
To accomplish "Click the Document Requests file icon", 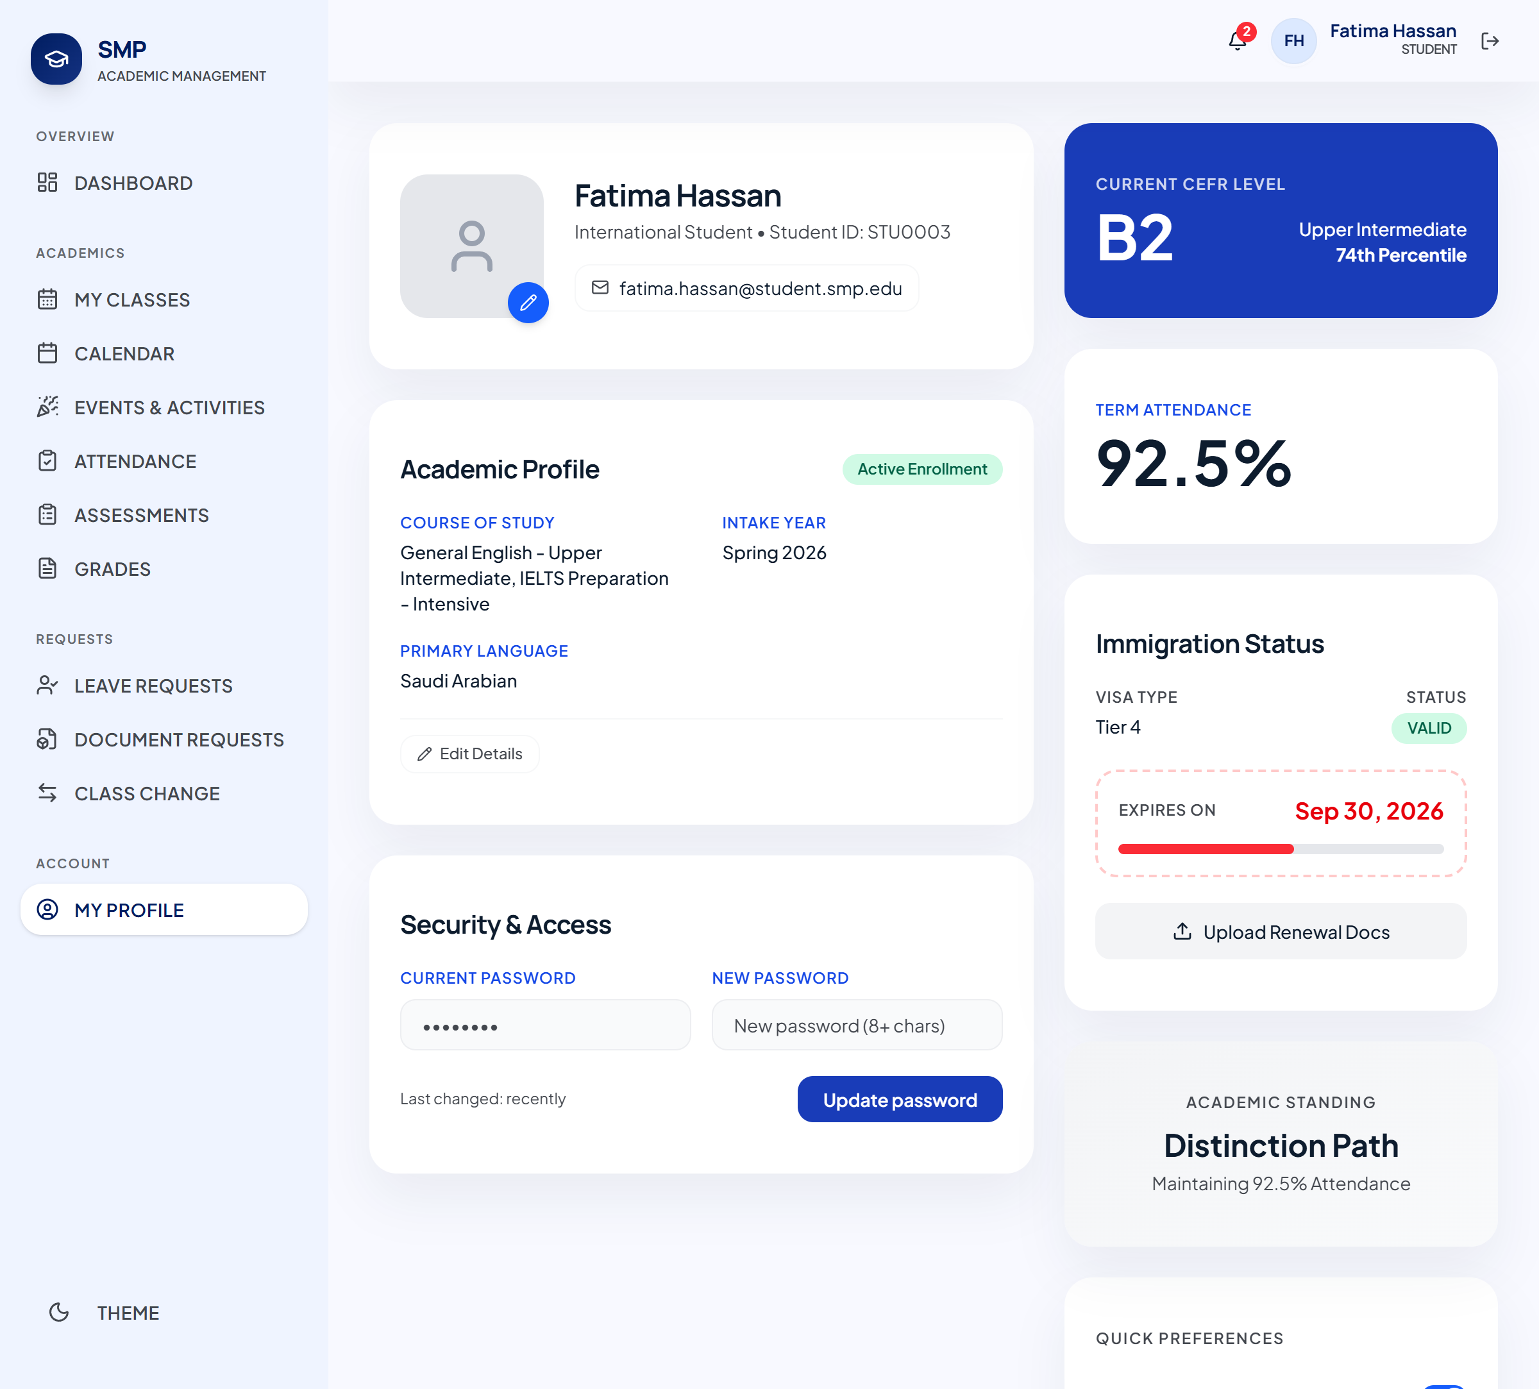I will point(47,739).
